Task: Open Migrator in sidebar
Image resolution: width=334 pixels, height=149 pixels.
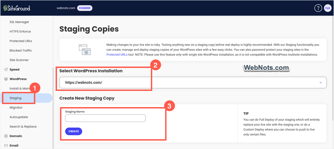Action: pos(16,107)
